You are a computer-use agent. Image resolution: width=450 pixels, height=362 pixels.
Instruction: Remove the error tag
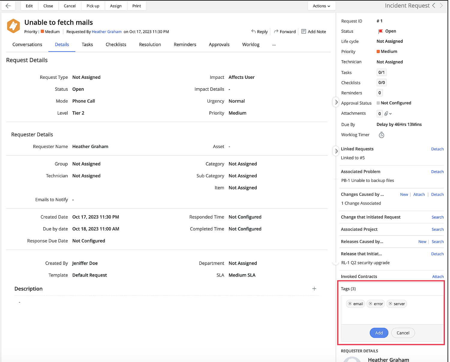[x=370, y=304]
